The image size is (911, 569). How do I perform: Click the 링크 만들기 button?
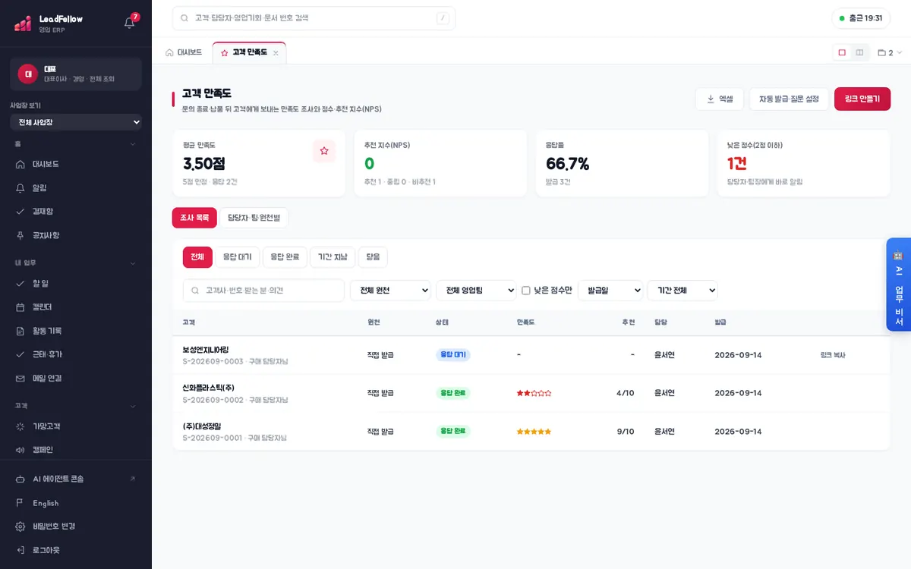(x=862, y=99)
